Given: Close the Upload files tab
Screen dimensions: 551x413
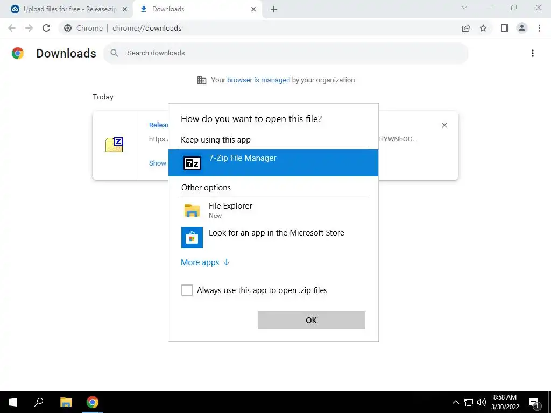Looking at the screenshot, I should tap(125, 10).
